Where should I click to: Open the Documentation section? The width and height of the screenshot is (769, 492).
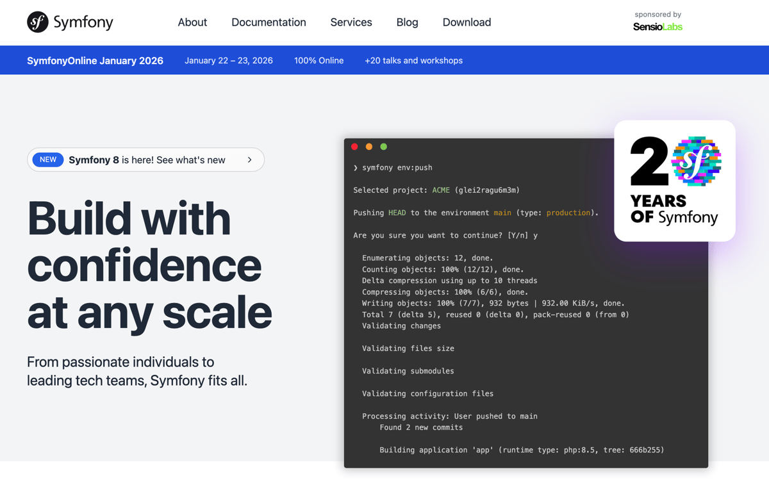click(x=269, y=22)
